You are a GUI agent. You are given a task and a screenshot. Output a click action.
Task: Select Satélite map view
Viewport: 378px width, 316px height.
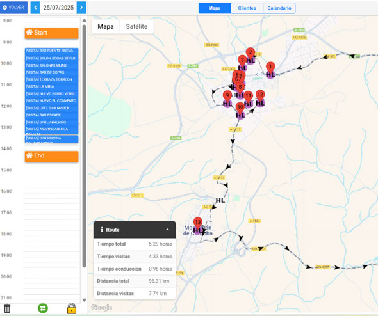[136, 26]
